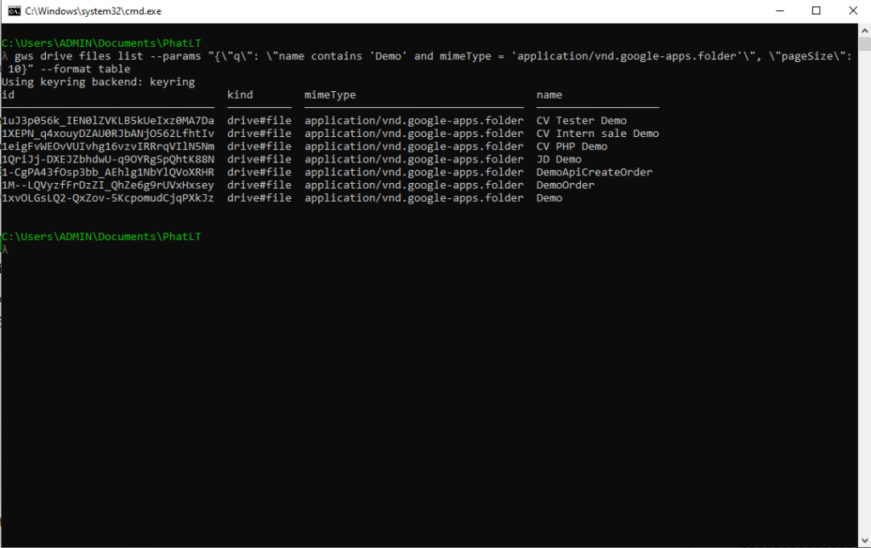This screenshot has height=548, width=871.
Task: Close the cmd.exe window
Action: 853,11
